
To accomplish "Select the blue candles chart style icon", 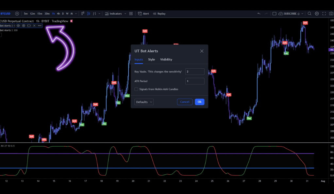I will coord(89,13).
